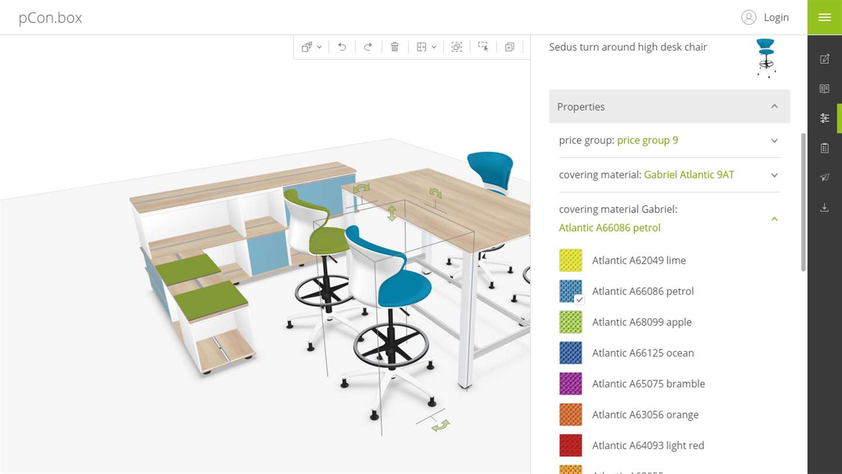Select the Atlantic A62049 lime swatch
842x474 pixels.
pos(571,260)
